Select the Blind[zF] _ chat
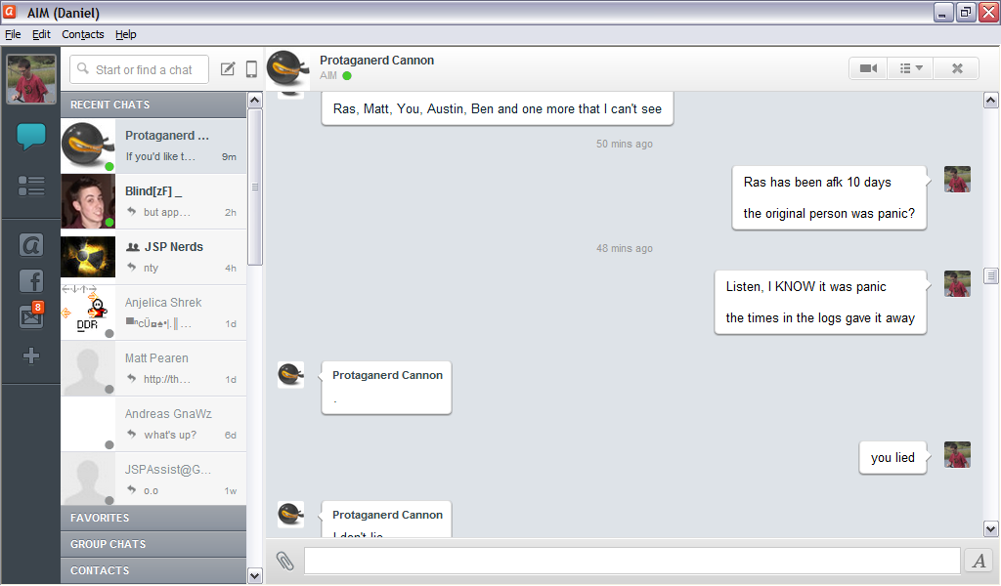Viewport: 1001px width, 586px height. [x=153, y=201]
